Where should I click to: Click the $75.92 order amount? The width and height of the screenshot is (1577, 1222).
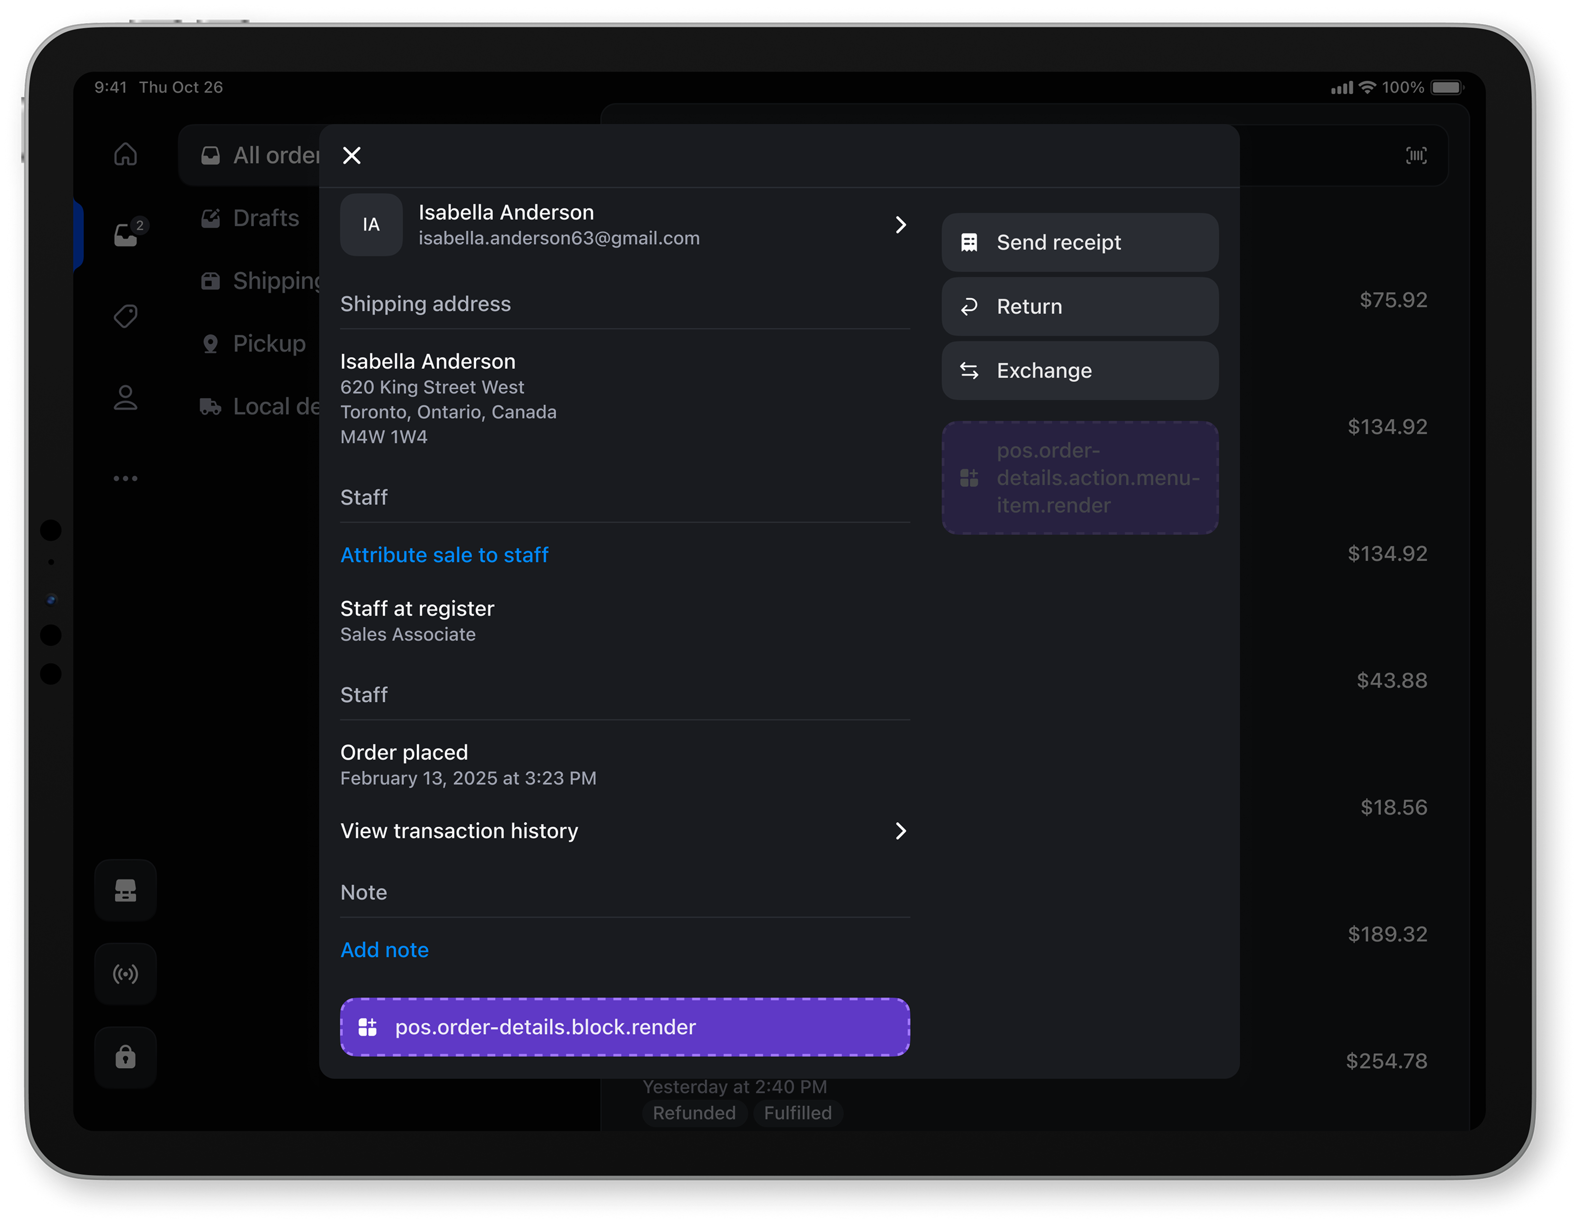(1393, 300)
